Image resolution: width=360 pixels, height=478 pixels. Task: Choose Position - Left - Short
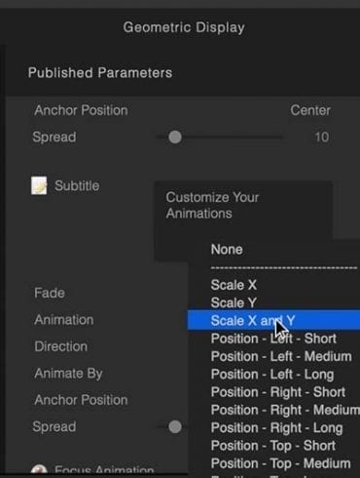(273, 339)
